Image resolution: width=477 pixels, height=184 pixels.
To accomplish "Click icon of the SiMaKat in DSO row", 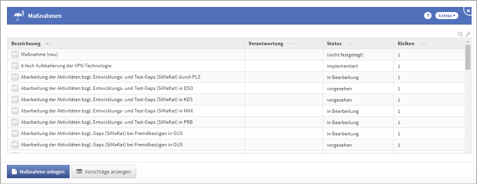I will click(15, 89).
